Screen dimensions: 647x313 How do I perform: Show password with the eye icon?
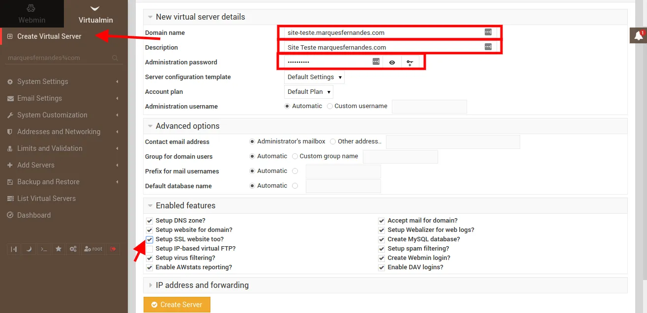(392, 62)
